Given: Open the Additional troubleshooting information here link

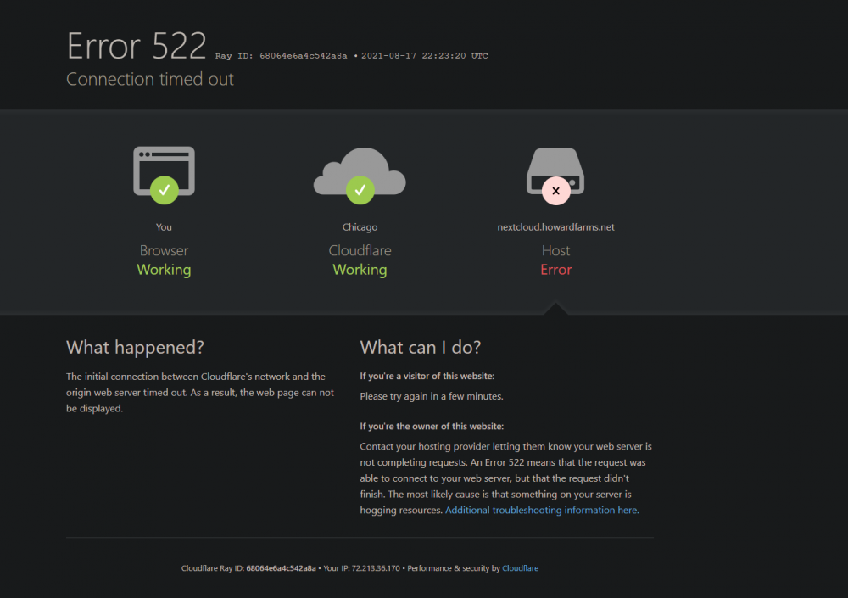Looking at the screenshot, I should click(542, 510).
